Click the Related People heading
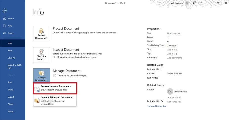This screenshot has width=230, height=120. click(156, 85)
